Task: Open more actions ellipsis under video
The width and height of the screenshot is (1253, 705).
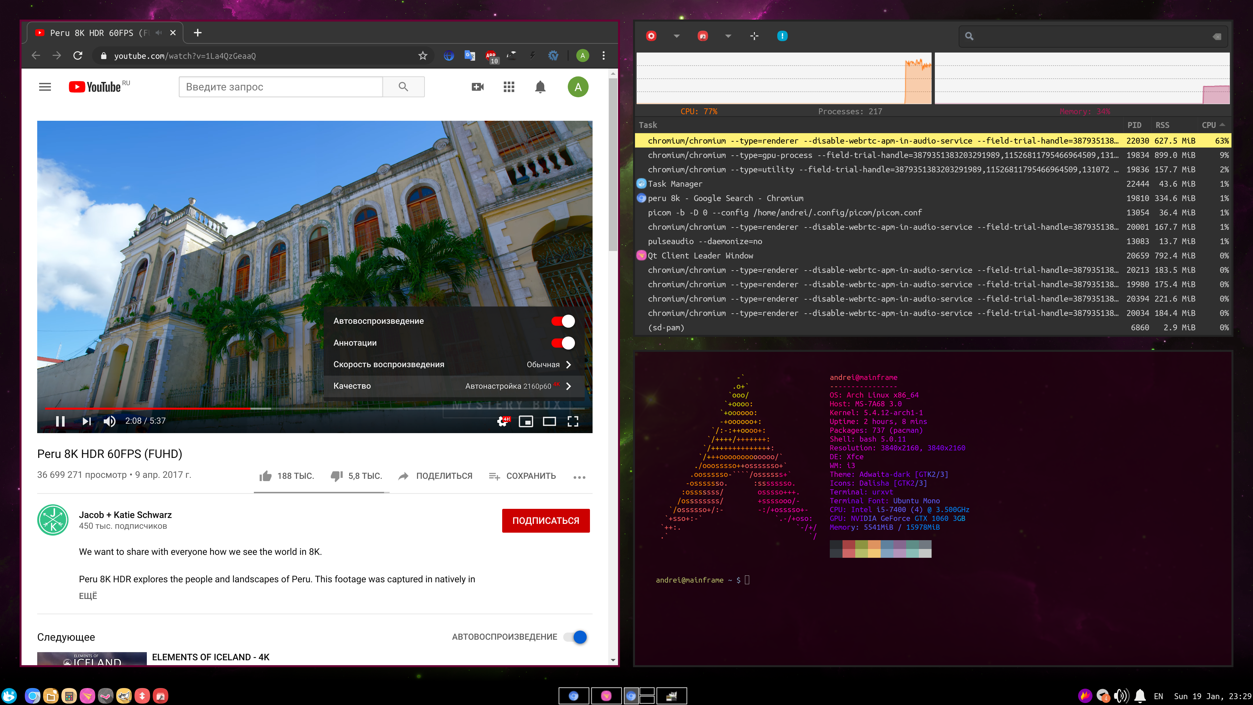Action: 579,477
